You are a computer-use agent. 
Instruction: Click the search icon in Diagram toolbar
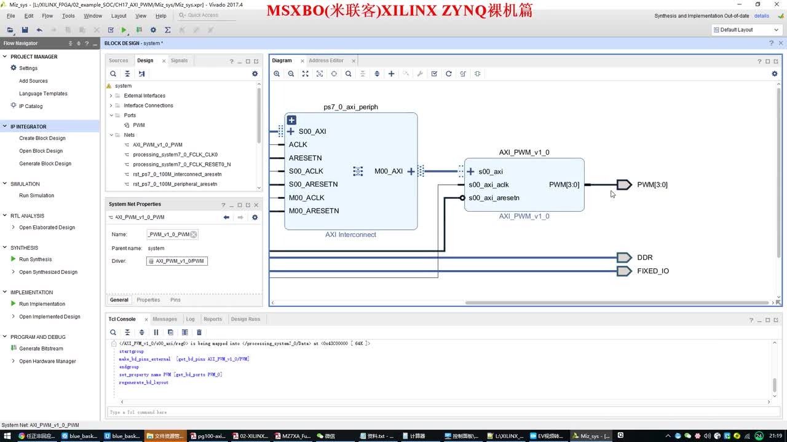[x=348, y=74]
